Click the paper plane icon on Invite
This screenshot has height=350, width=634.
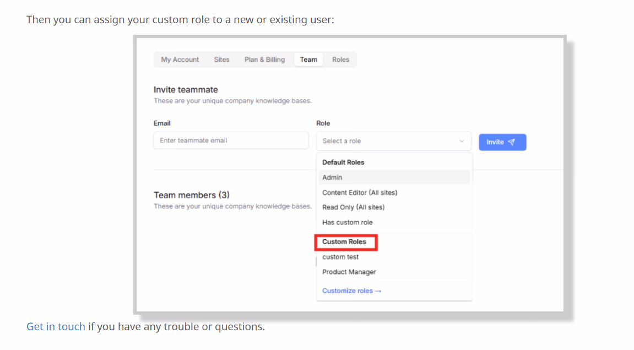click(x=512, y=142)
